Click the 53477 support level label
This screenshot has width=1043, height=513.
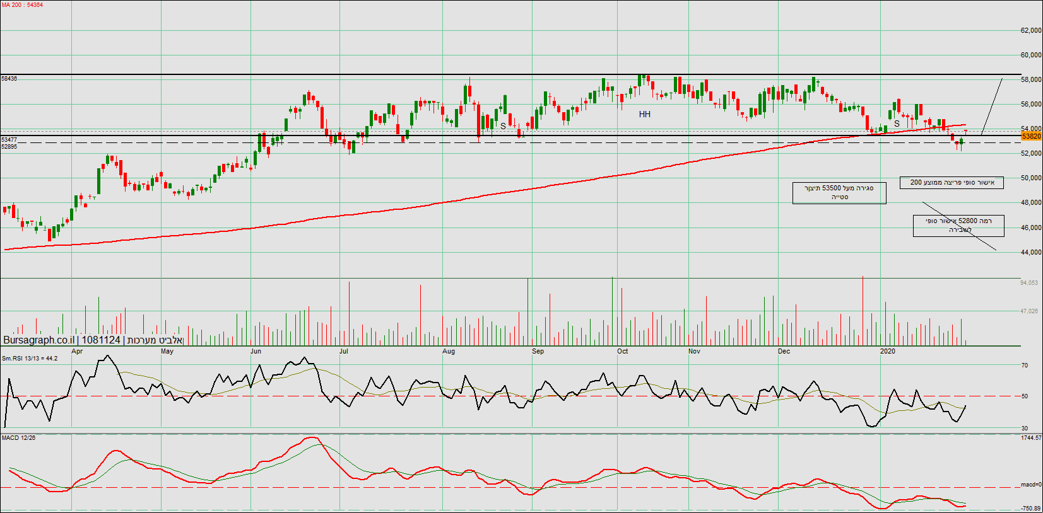tap(9, 140)
